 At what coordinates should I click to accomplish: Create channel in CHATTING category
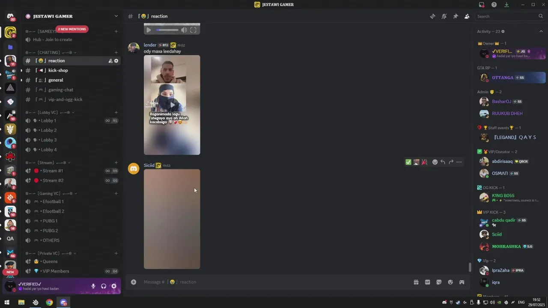(116, 53)
